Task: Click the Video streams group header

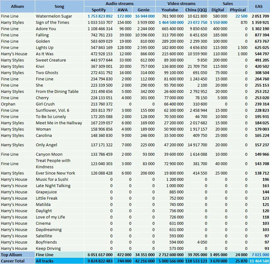Action: tap(181, 3)
